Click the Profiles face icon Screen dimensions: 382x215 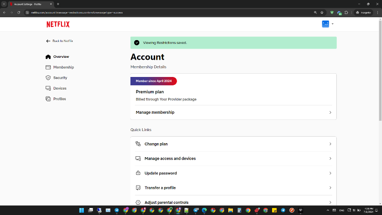point(48,99)
